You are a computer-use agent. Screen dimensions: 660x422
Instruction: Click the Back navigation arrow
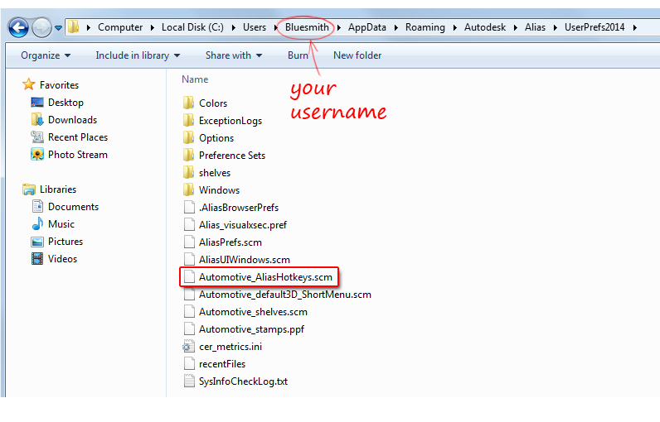(x=18, y=27)
